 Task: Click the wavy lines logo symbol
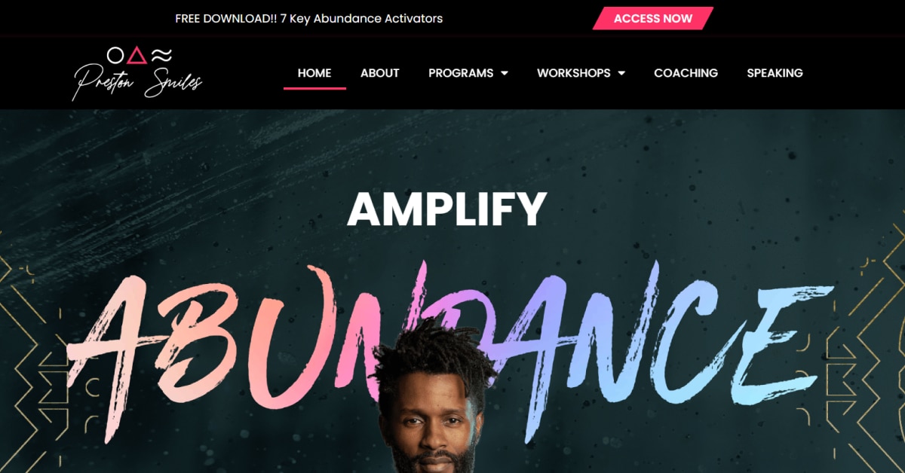tap(161, 55)
